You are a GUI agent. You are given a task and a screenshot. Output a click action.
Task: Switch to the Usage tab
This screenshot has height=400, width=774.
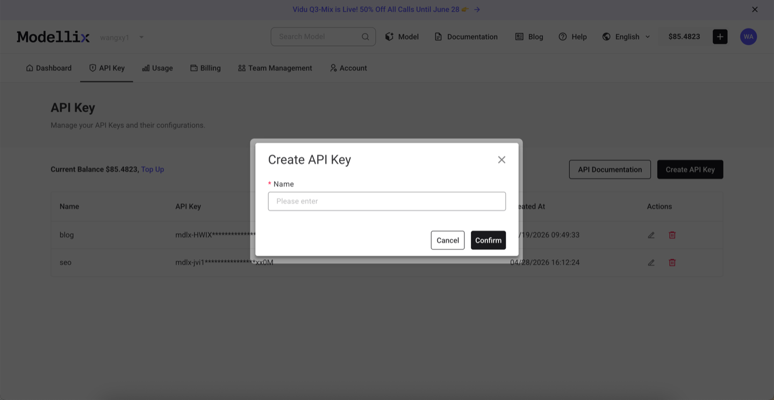pyautogui.click(x=157, y=68)
